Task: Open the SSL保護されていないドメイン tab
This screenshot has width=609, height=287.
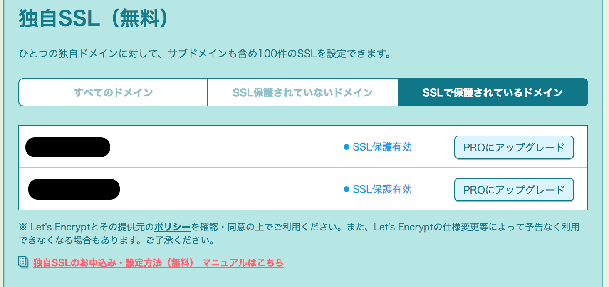Action: (x=302, y=92)
